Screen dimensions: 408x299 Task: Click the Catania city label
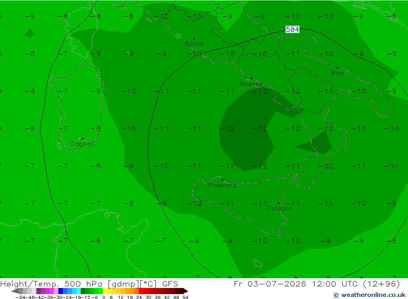pyautogui.click(x=279, y=208)
